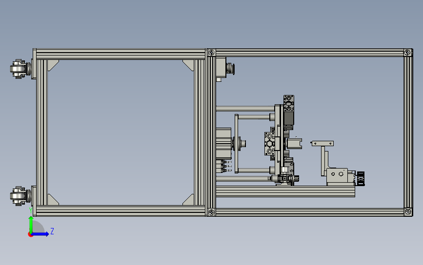Select the large pneumatic cylinder body

point(223,144)
